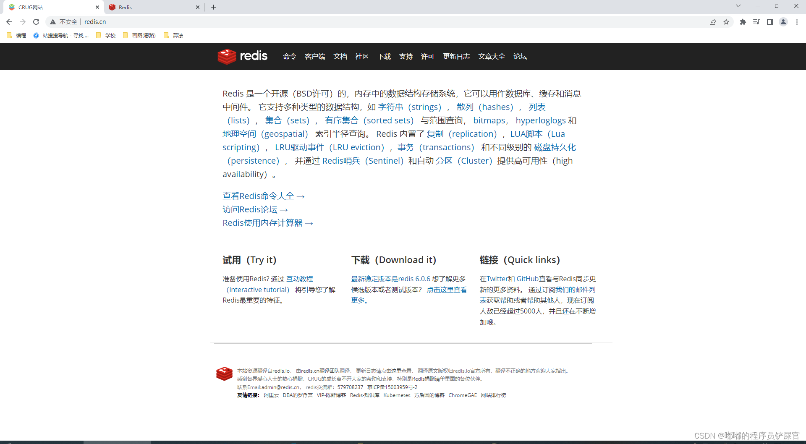Open 网站排行榜 link in footer
The height and width of the screenshot is (444, 806).
[x=493, y=395]
